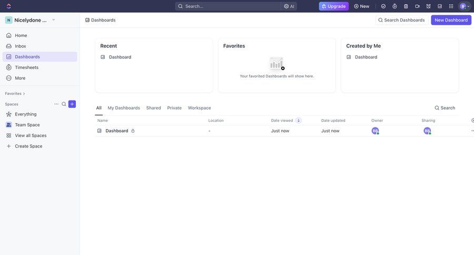Open the AI assistant button

tap(289, 6)
